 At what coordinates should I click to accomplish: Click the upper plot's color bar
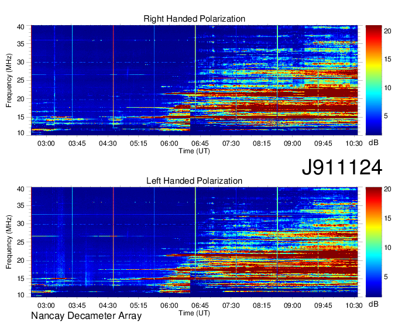(x=373, y=80)
